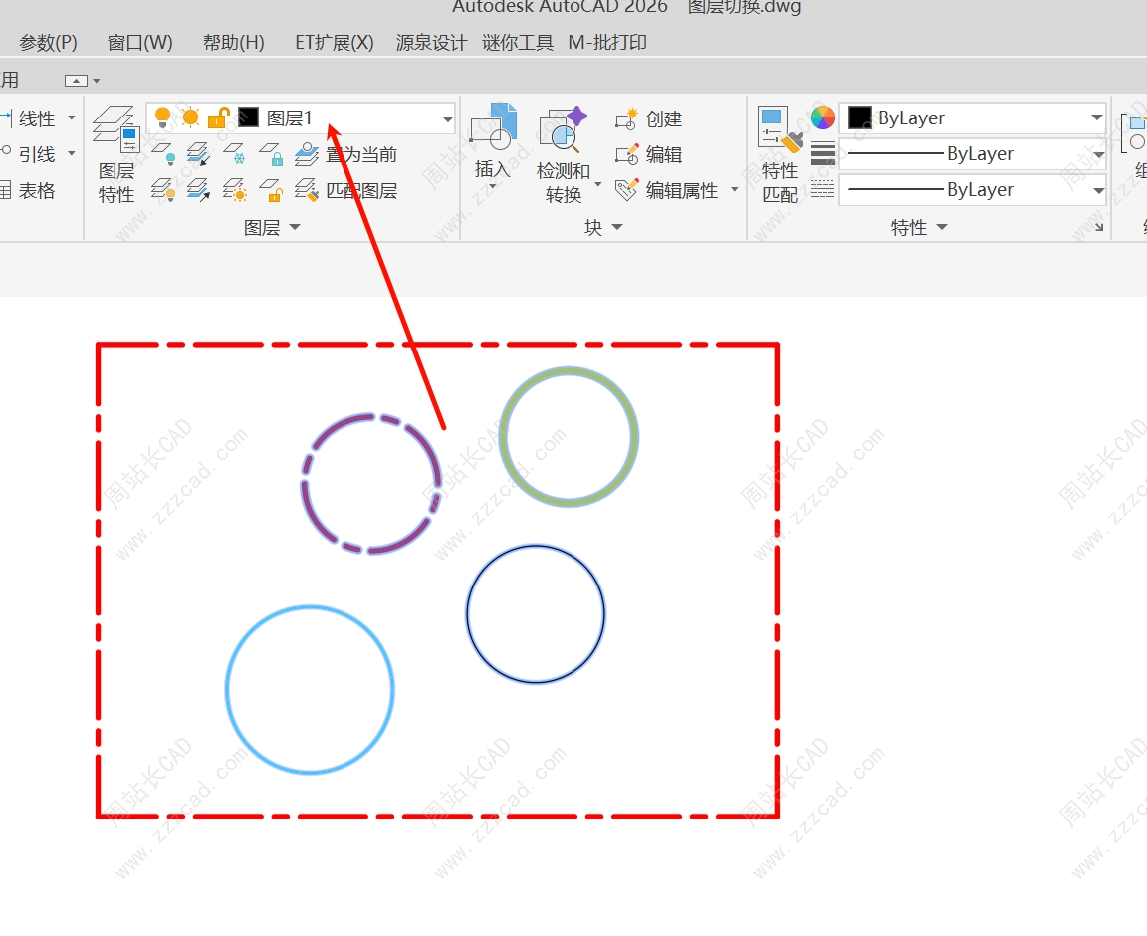Open the 图层1 layer dropdown list

coord(447,118)
